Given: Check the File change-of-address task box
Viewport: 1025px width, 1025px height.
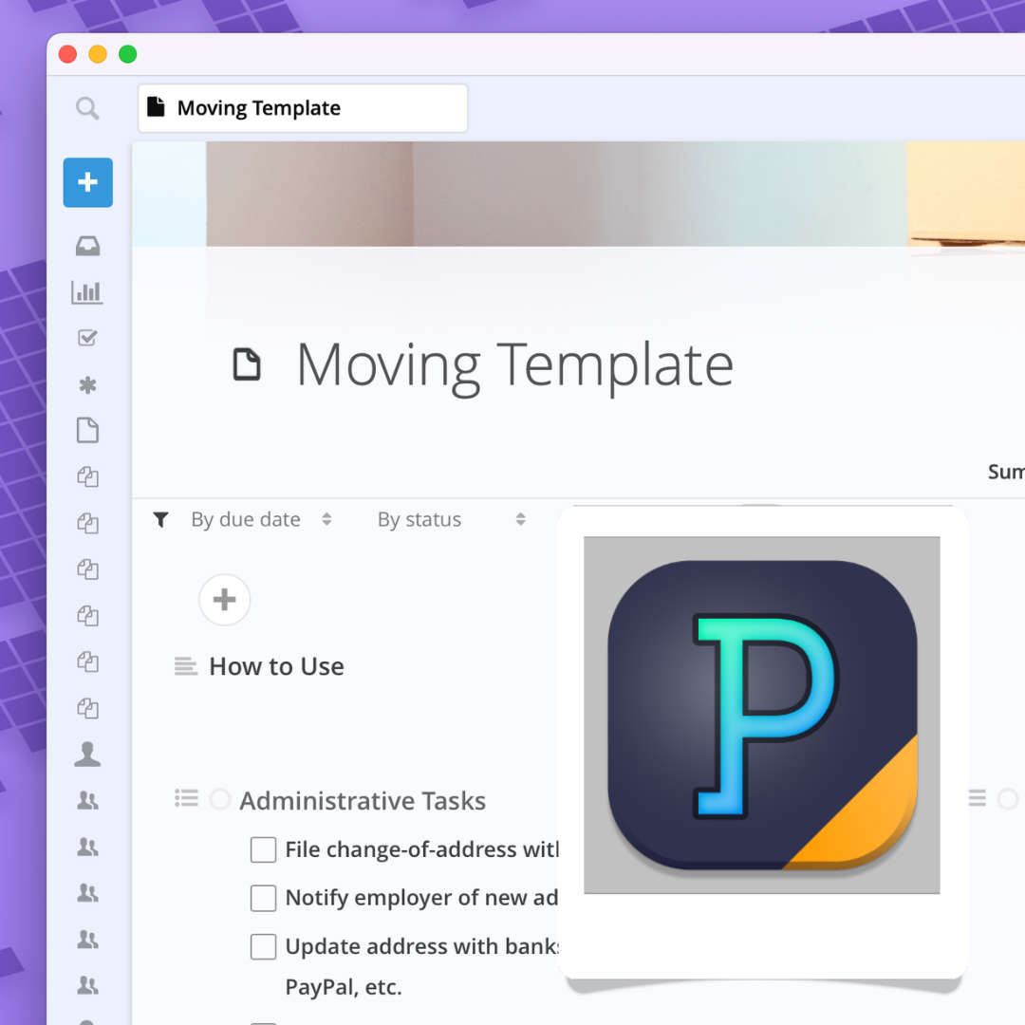Looking at the screenshot, I should (x=264, y=849).
